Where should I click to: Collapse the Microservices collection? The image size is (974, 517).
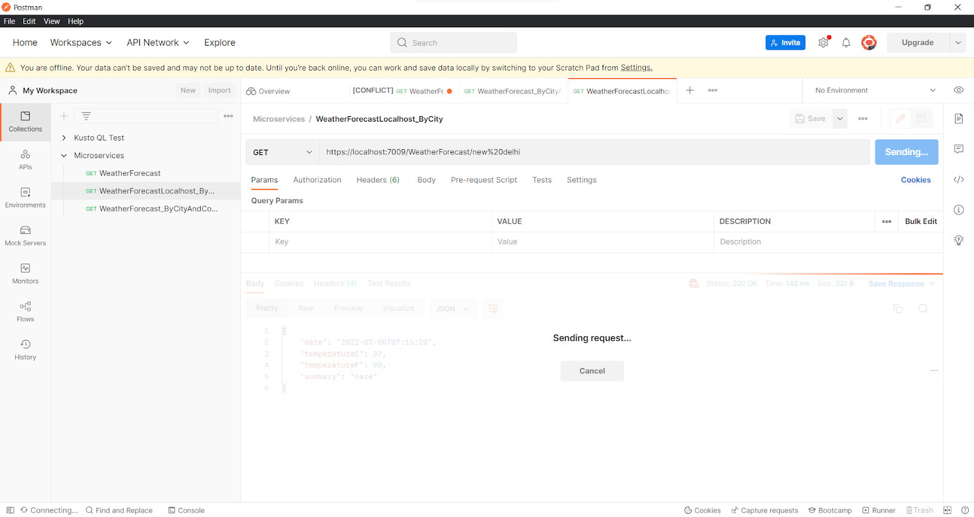pyautogui.click(x=64, y=156)
